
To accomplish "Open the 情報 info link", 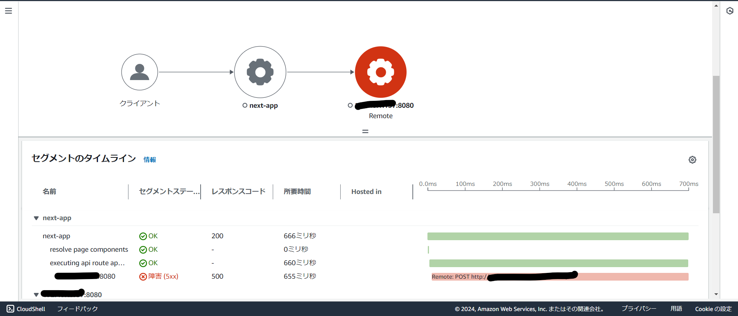I will point(150,159).
